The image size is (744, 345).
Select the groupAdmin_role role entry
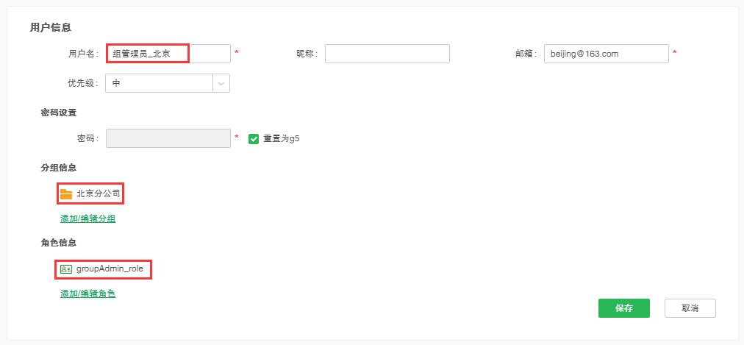tap(110, 269)
